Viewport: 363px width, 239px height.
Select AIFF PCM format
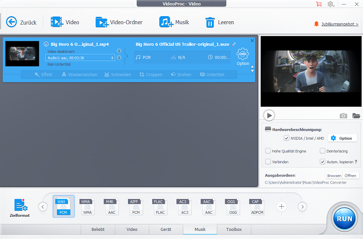pos(136,206)
